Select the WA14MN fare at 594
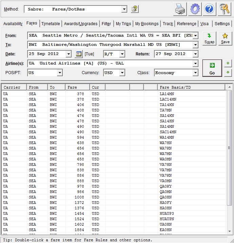 click(114, 137)
